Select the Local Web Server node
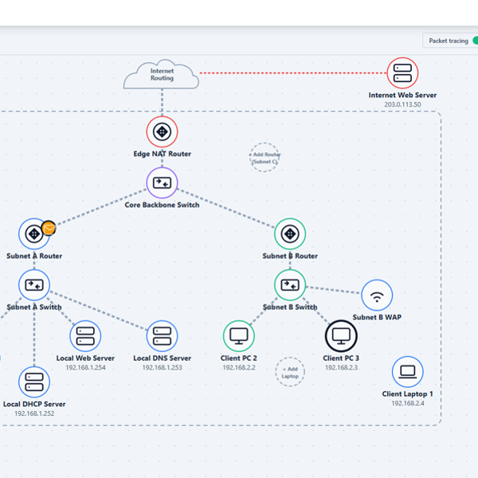Viewport: 478px width, 478px height. pos(85,336)
